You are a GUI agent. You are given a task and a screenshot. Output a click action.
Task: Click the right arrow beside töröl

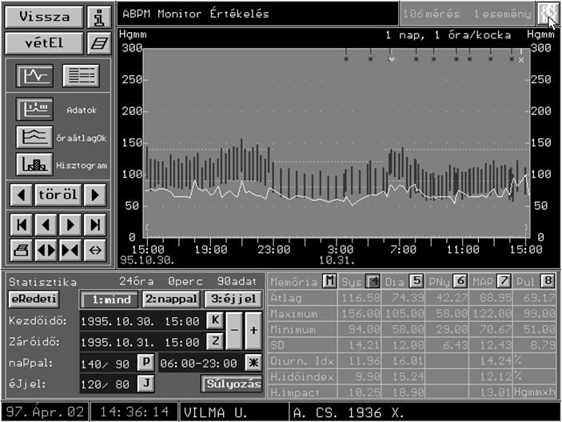pyautogui.click(x=95, y=195)
